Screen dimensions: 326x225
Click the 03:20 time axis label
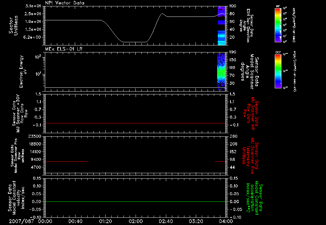pyautogui.click(x=196, y=221)
